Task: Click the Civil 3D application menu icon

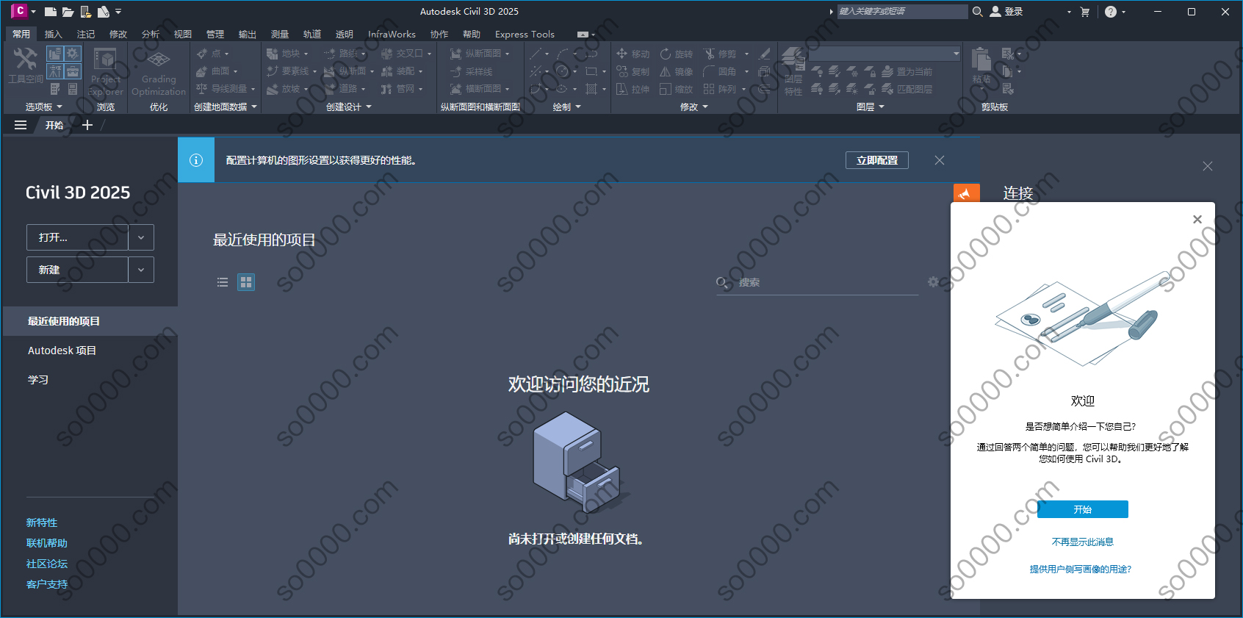Action: tap(20, 11)
